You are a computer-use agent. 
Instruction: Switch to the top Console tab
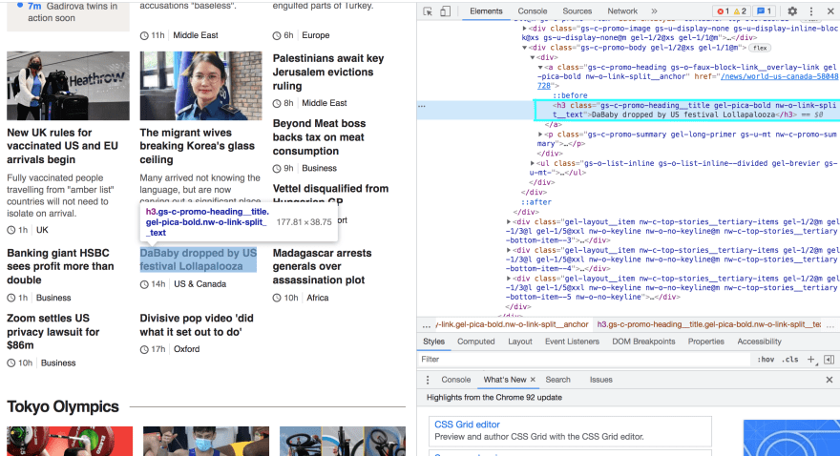click(x=532, y=11)
